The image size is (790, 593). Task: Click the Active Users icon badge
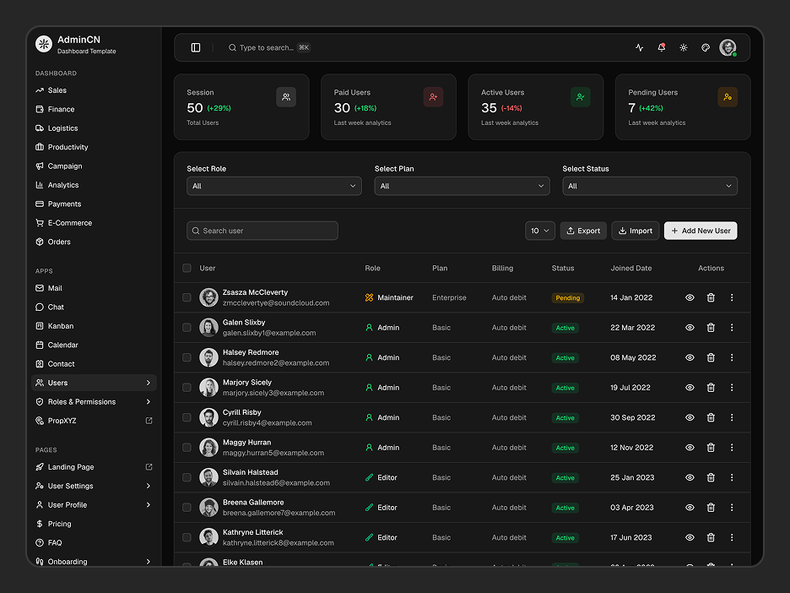(x=581, y=97)
